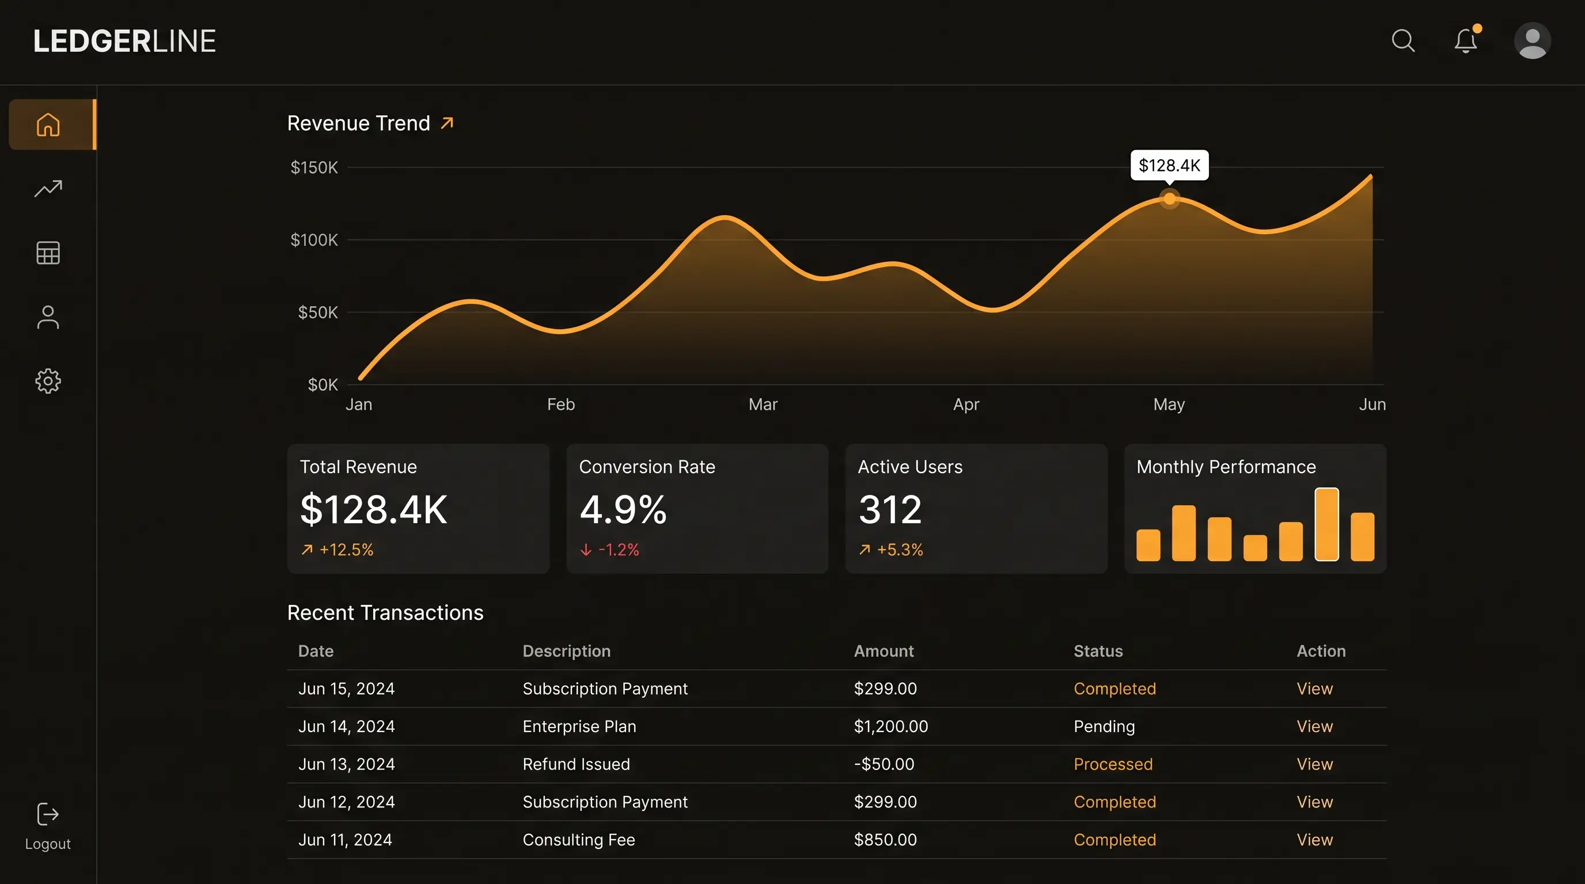Click the Jun 14, 2024 date cell
The image size is (1585, 884).
(x=346, y=727)
